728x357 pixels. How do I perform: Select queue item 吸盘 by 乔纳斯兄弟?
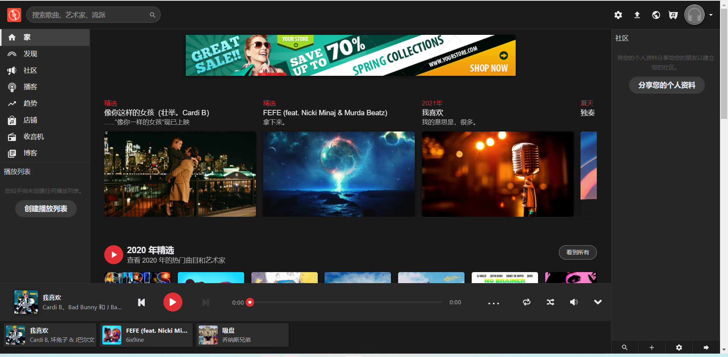coord(242,335)
